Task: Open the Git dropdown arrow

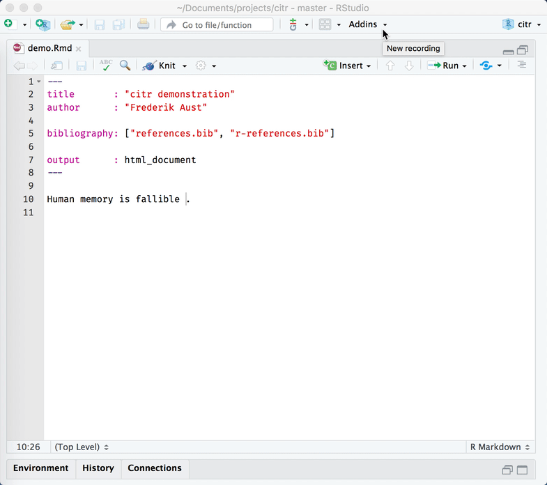Action: pyautogui.click(x=307, y=25)
